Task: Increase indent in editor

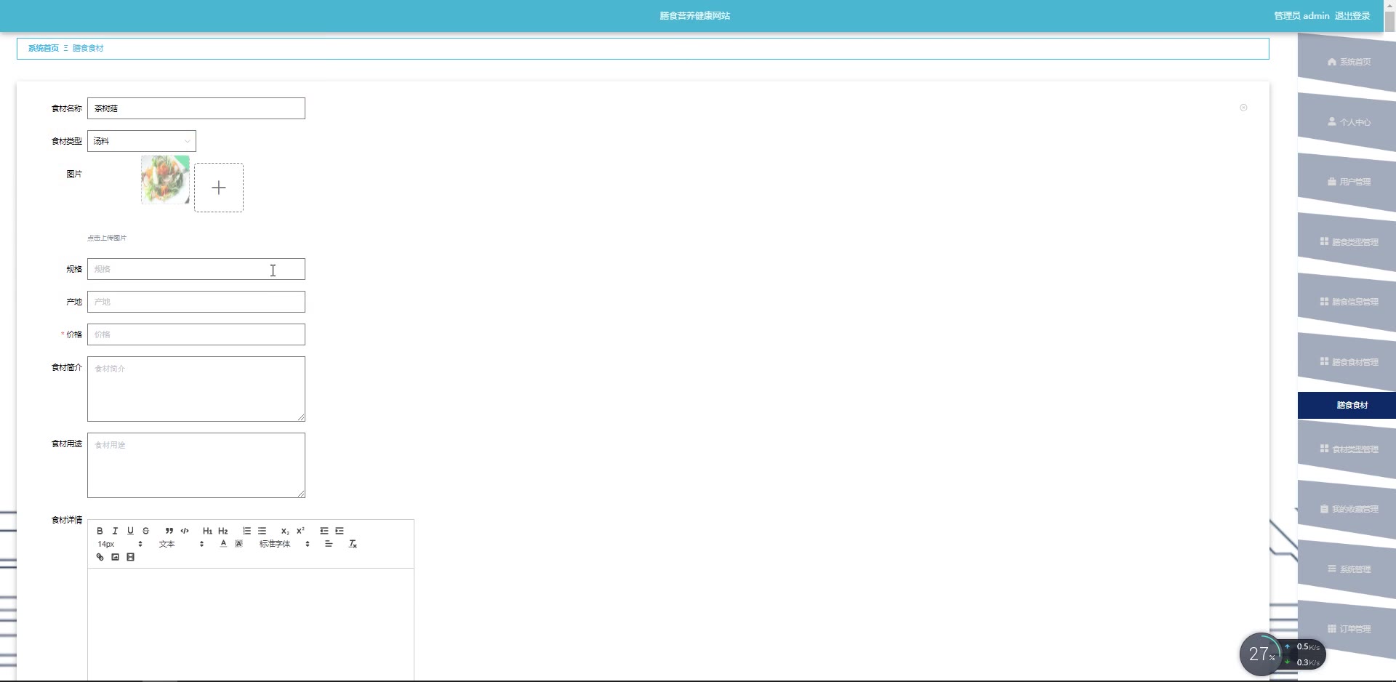Action: tap(340, 531)
